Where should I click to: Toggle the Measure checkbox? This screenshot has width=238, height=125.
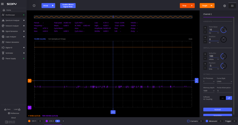coord(207,121)
